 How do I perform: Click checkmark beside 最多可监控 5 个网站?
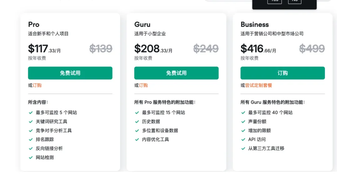click(31, 113)
